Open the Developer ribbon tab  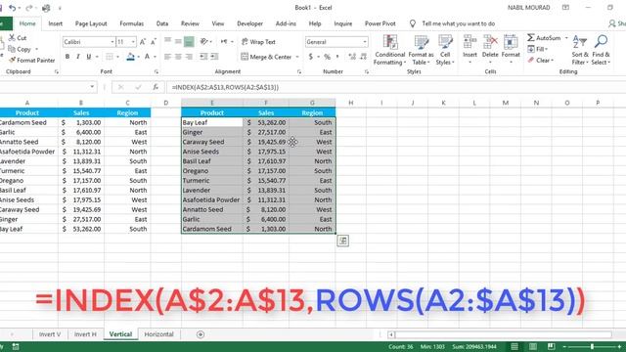point(250,23)
